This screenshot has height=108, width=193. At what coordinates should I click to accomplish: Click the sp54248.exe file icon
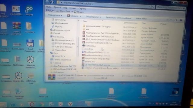(83, 61)
